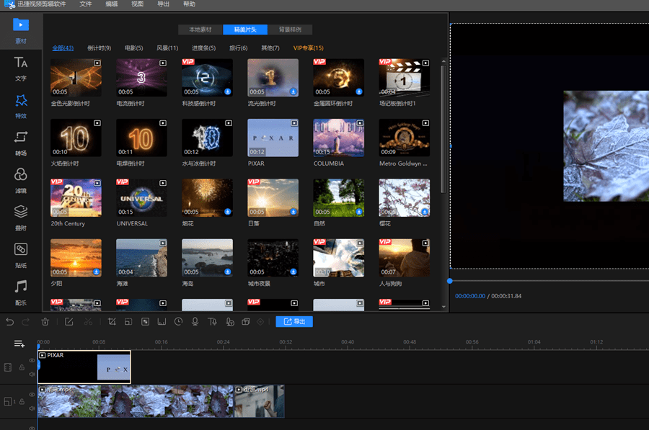Lock track 1 with padlock icon
This screenshot has height=430, width=649.
tap(22, 401)
